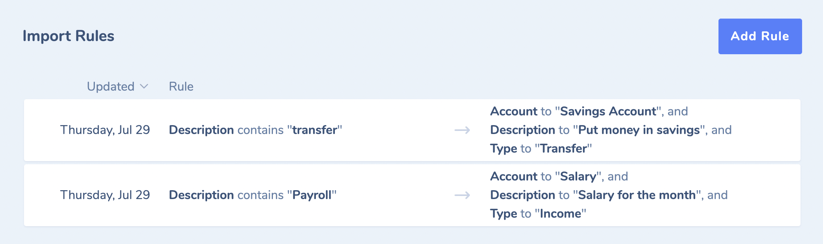Click the arrow icon in the Payroll rule

(x=462, y=195)
